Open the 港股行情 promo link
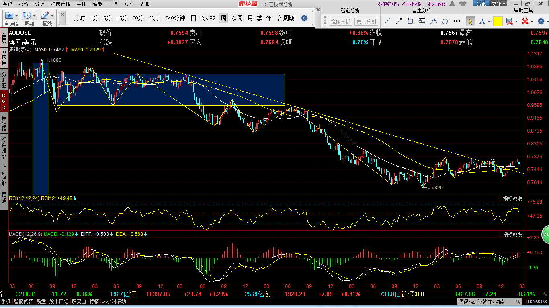Screen dimensions: 549x308 point(399,4)
